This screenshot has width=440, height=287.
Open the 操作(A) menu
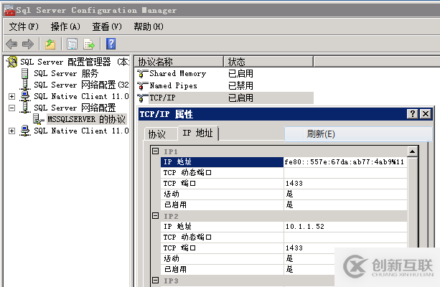(x=65, y=27)
